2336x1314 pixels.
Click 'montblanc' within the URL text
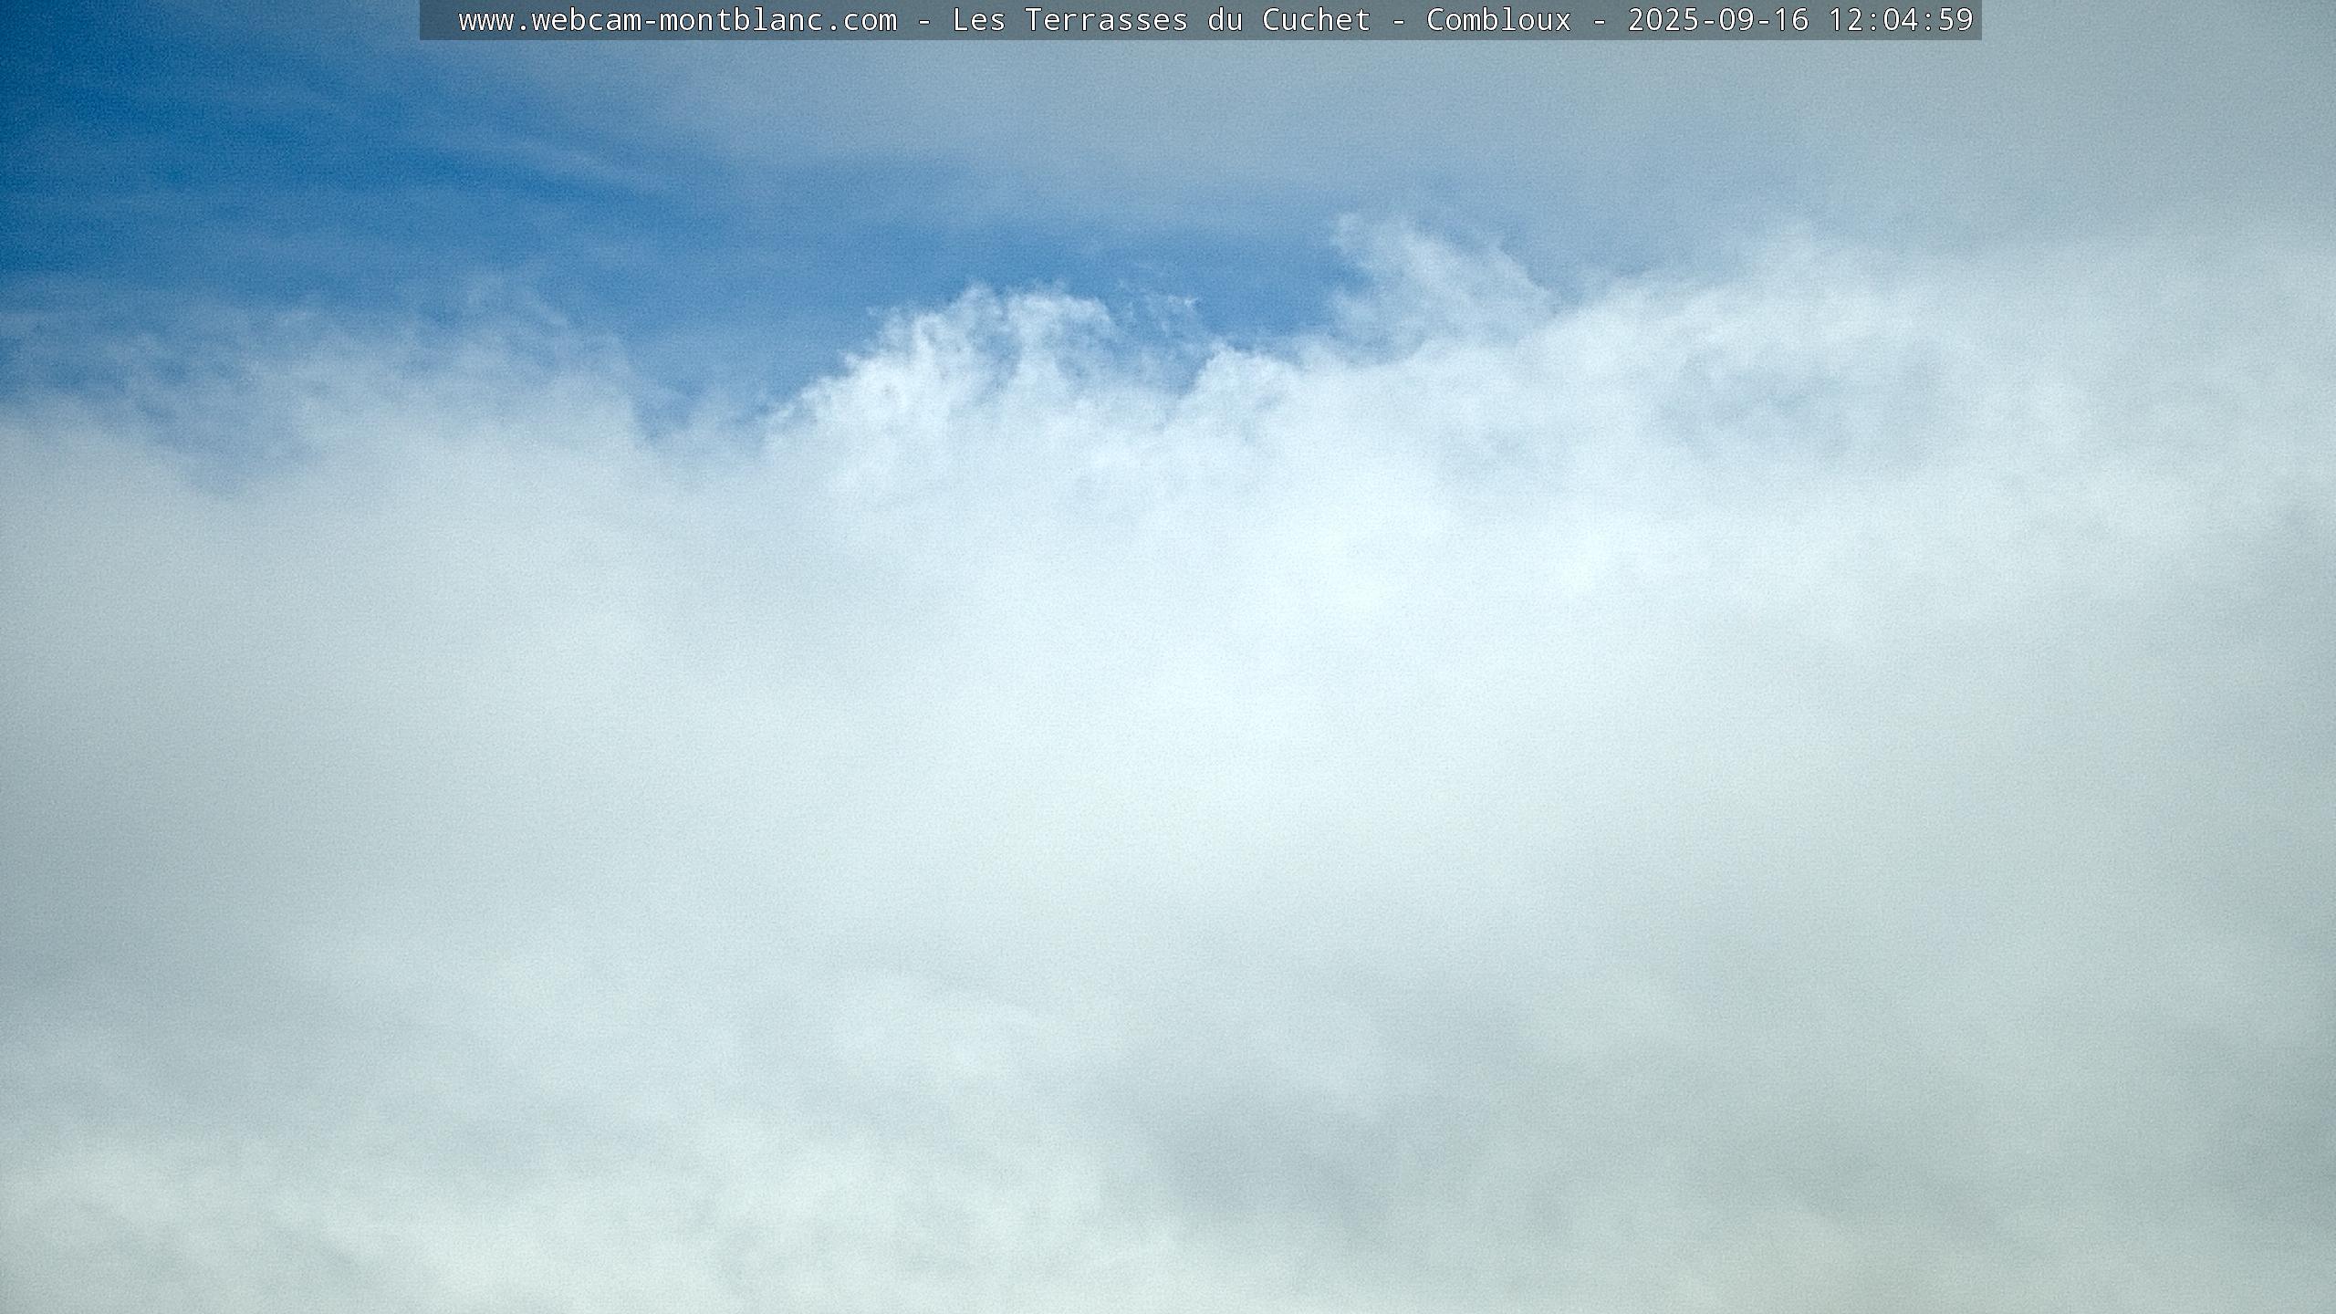[741, 20]
